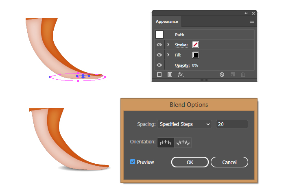Toggle Fill visibility eye icon
Image resolution: width=297 pixels, height=195 pixels.
(x=159, y=55)
